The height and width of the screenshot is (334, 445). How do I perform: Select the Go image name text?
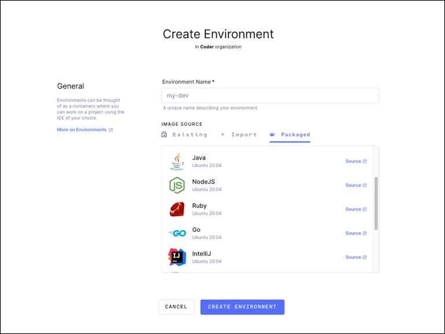tap(196, 230)
